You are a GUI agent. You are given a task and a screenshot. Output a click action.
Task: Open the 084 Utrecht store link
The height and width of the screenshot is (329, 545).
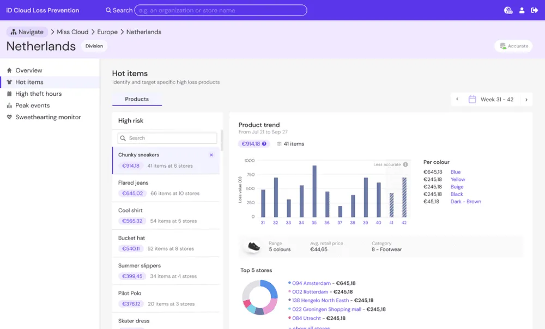306,318
